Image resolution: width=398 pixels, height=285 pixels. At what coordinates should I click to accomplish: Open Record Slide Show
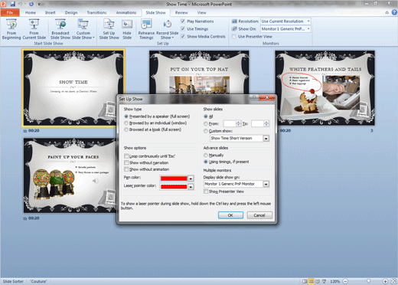click(x=167, y=29)
